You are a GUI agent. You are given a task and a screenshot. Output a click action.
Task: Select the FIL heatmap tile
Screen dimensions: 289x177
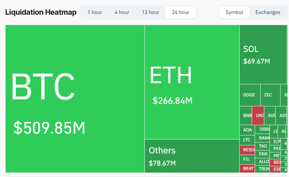(x=247, y=159)
